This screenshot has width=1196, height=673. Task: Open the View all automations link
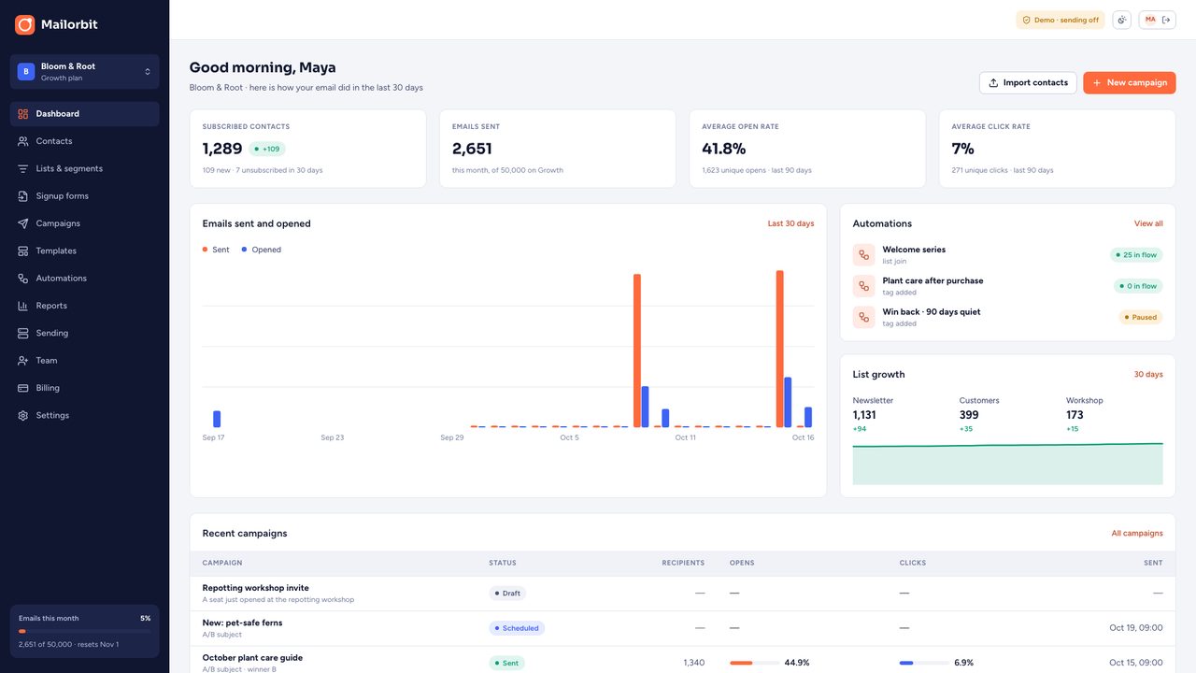(x=1148, y=223)
